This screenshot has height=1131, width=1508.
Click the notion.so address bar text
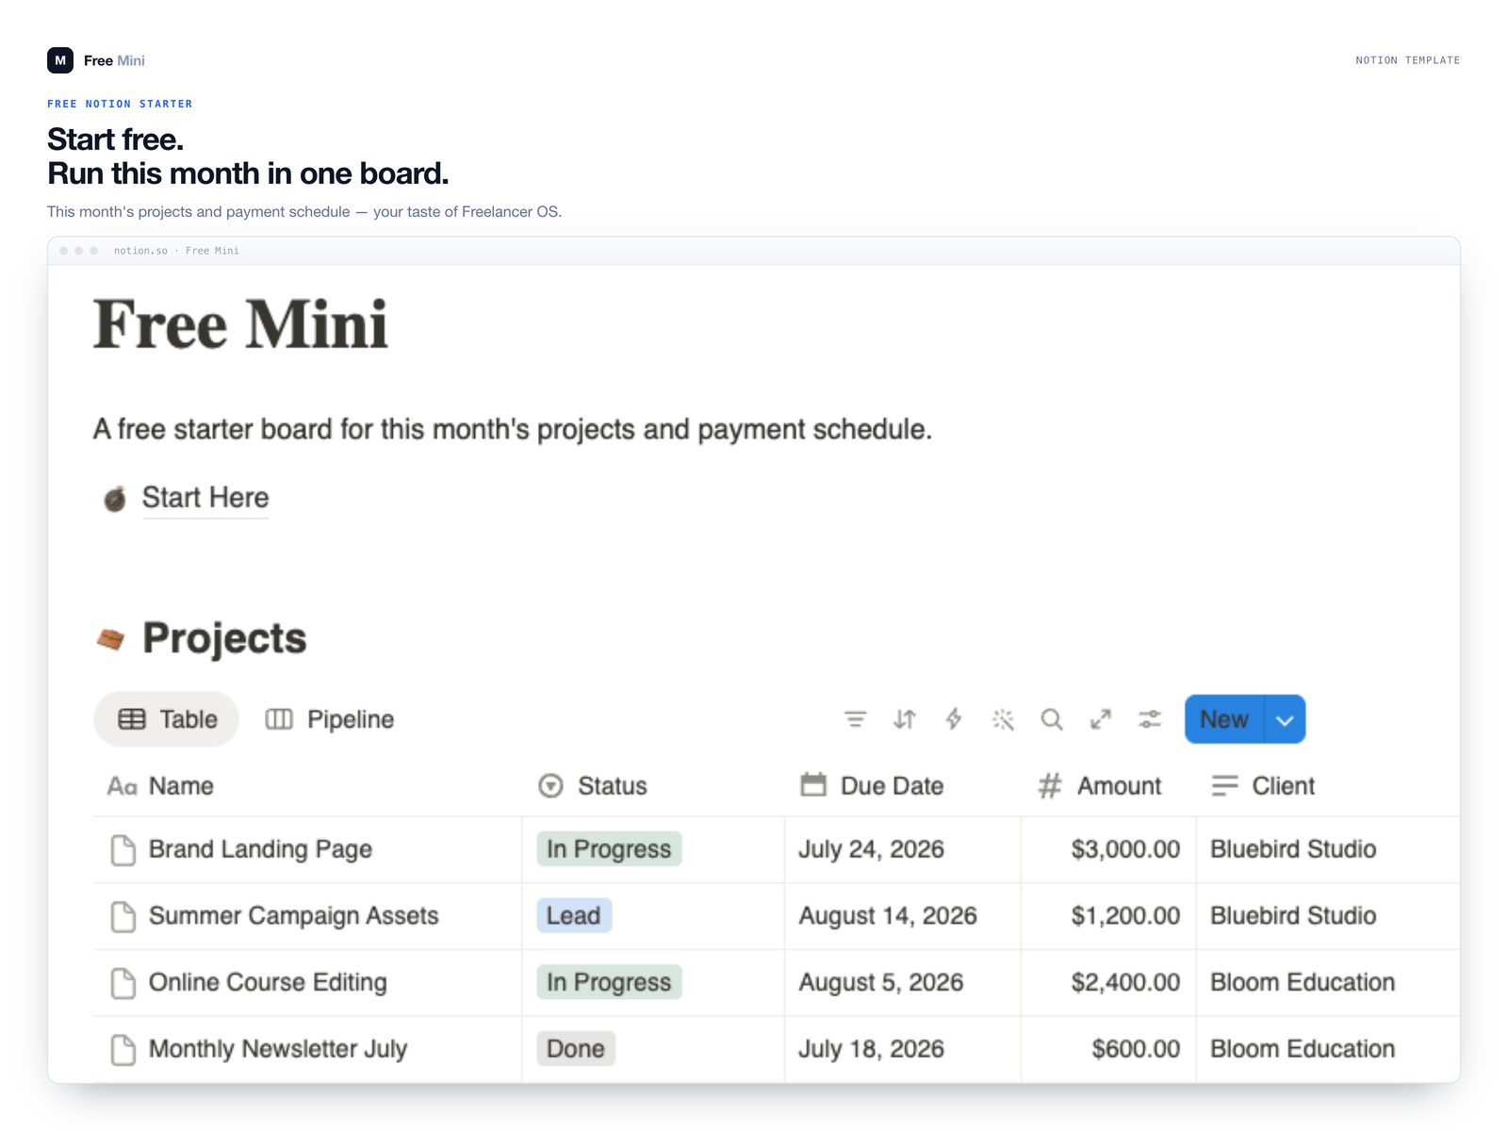(176, 251)
